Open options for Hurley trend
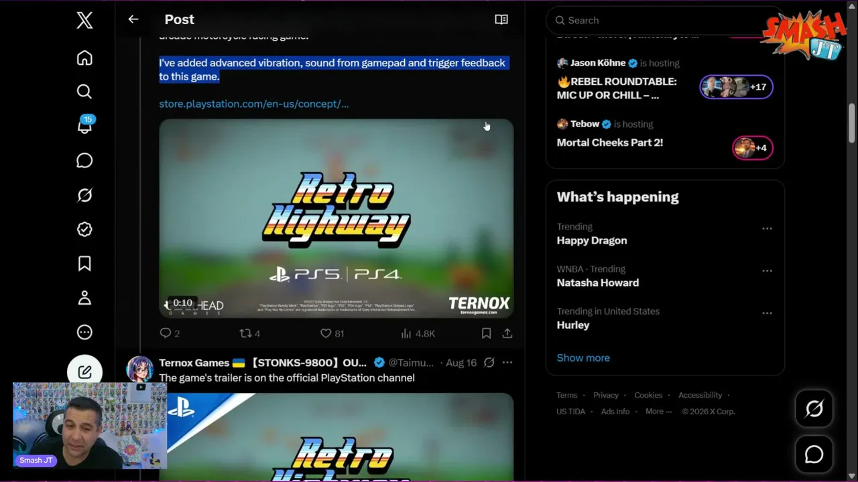 [767, 313]
